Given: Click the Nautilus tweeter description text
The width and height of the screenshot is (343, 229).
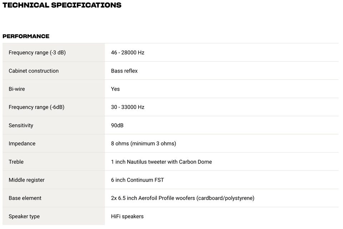Looking at the screenshot, I should pyautogui.click(x=161, y=162).
